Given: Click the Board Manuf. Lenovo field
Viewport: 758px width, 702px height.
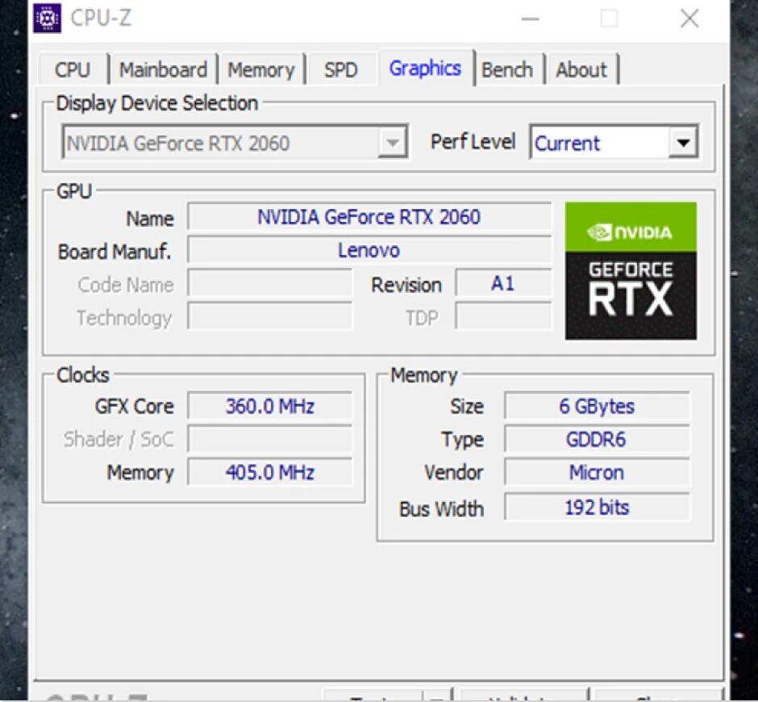Looking at the screenshot, I should pyautogui.click(x=369, y=250).
